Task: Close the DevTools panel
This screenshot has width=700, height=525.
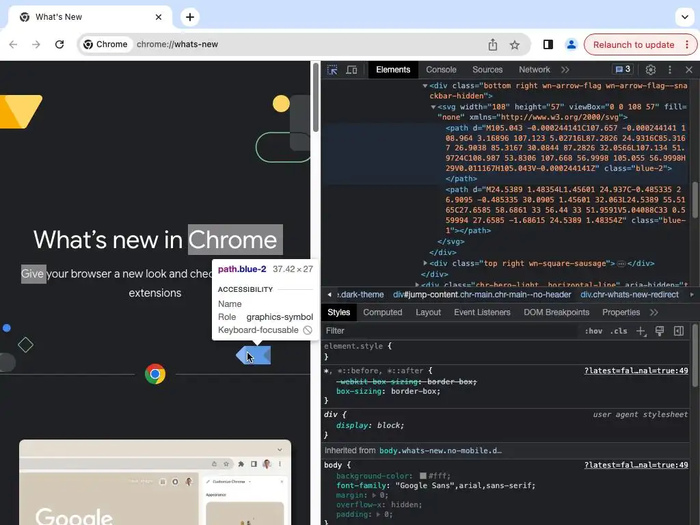Action: point(689,70)
